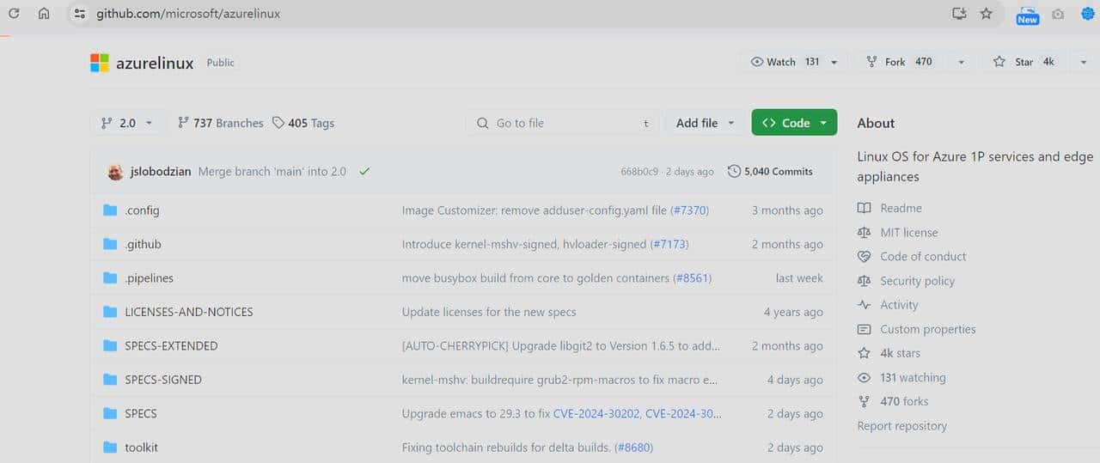1100x463 pixels.
Task: Click the browser address bar URL
Action: (188, 14)
